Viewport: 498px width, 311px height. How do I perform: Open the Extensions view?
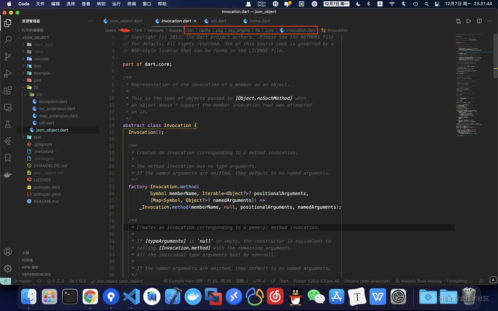pos(8,91)
